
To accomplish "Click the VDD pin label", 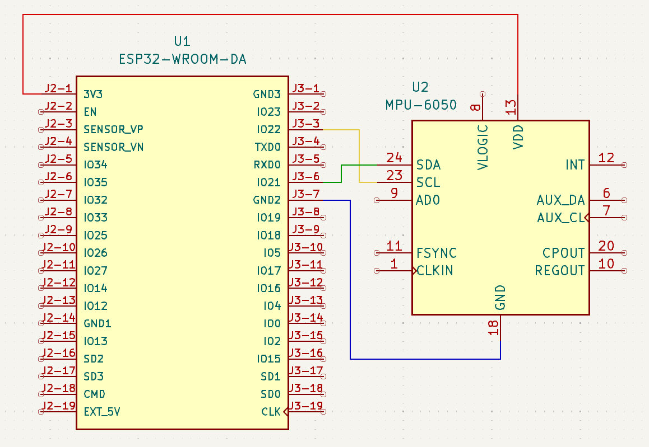I will 518,137.
